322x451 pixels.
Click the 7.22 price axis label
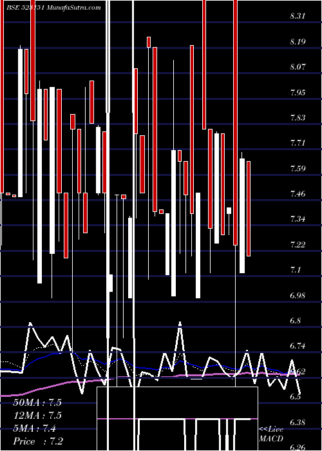tap(298, 245)
